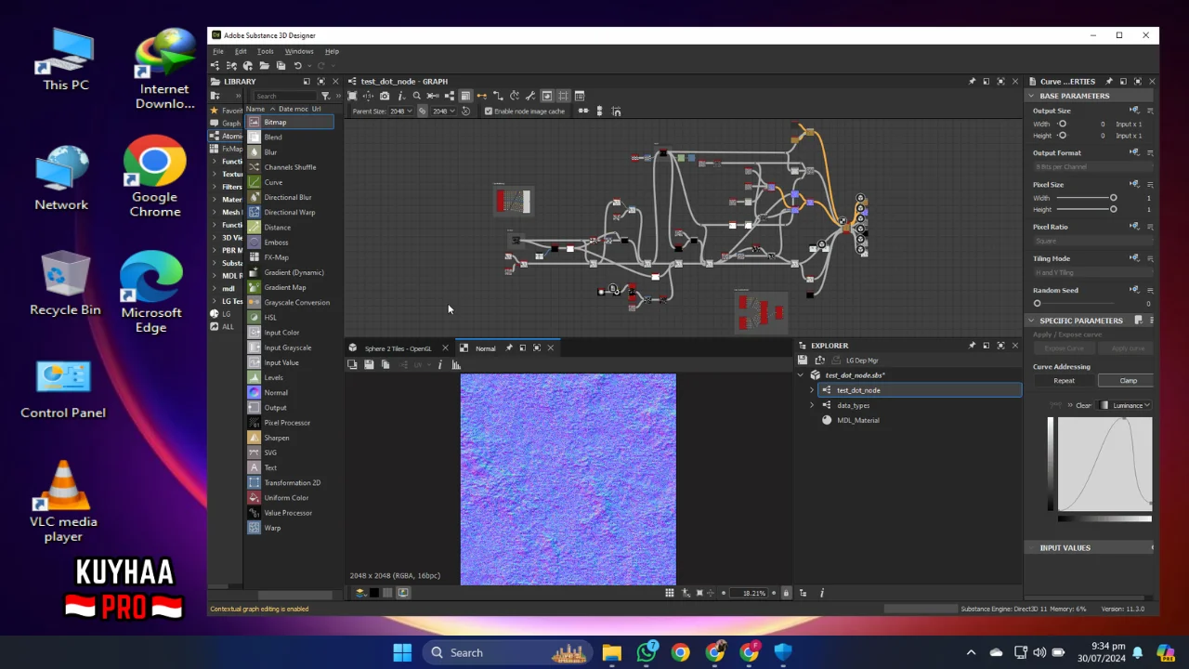The width and height of the screenshot is (1189, 669).
Task: Open the parent size height 2048 dropdown
Action: click(x=443, y=111)
